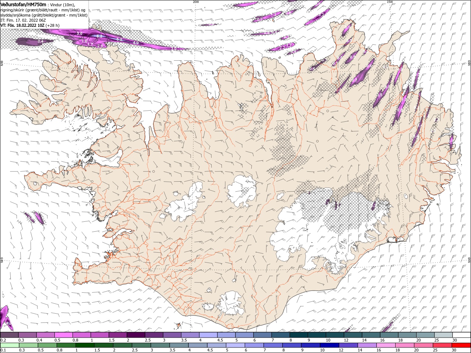
Task: Click the 'VT: Fös. 18.02.2022 10Z' valid time
Action: 22,25
